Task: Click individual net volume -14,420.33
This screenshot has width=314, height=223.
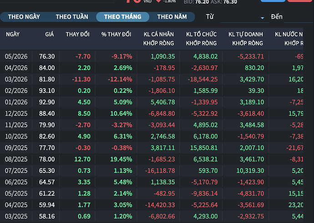Action: (160, 205)
